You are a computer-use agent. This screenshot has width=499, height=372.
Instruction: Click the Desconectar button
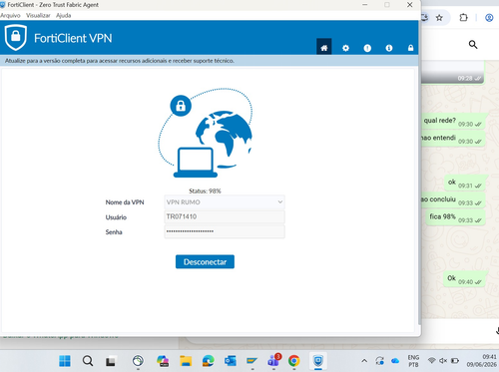point(205,262)
